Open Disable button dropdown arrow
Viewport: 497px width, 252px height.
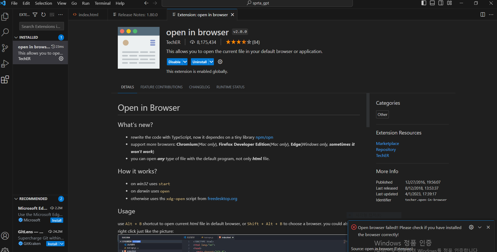(x=185, y=62)
